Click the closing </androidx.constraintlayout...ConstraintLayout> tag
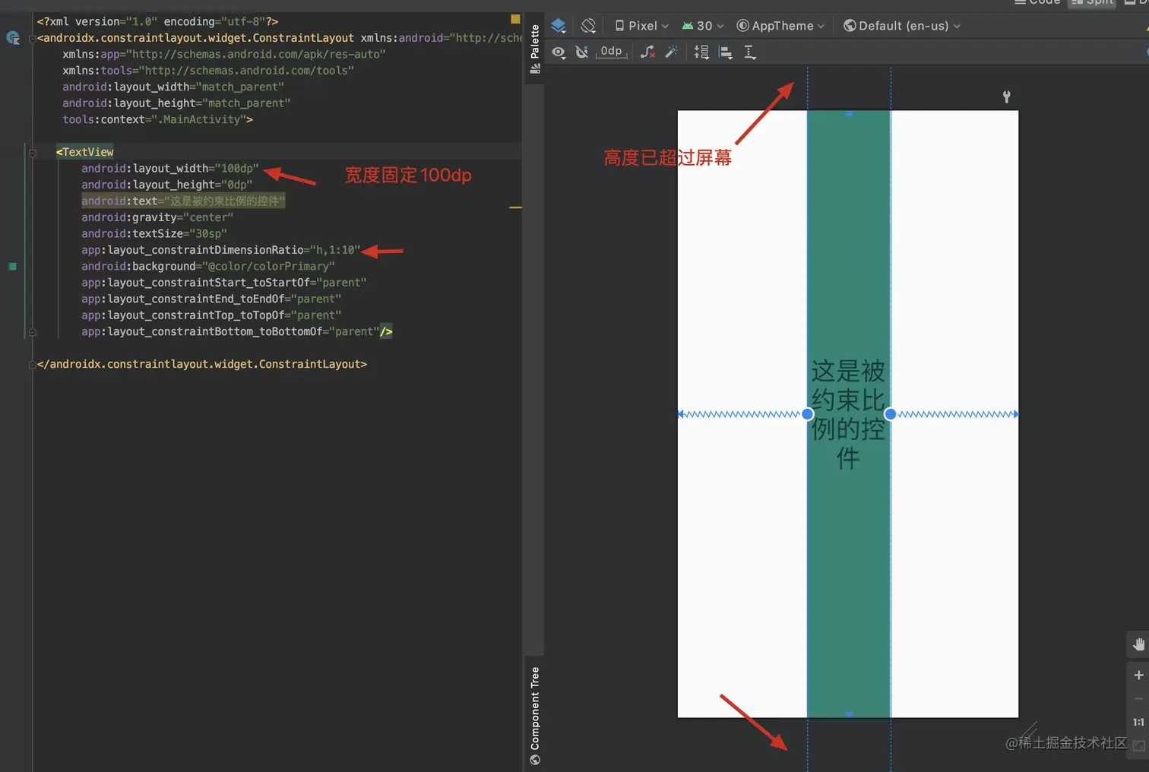1149x772 pixels. (202, 364)
